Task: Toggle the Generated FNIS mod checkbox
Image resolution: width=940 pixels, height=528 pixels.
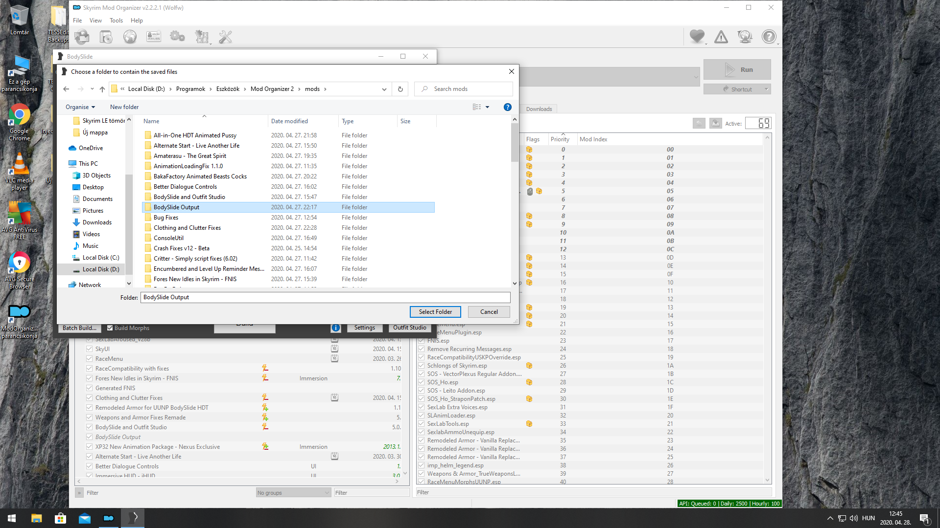Action: click(89, 388)
